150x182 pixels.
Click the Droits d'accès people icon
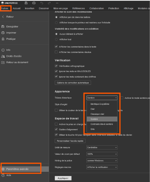pos(3,56)
